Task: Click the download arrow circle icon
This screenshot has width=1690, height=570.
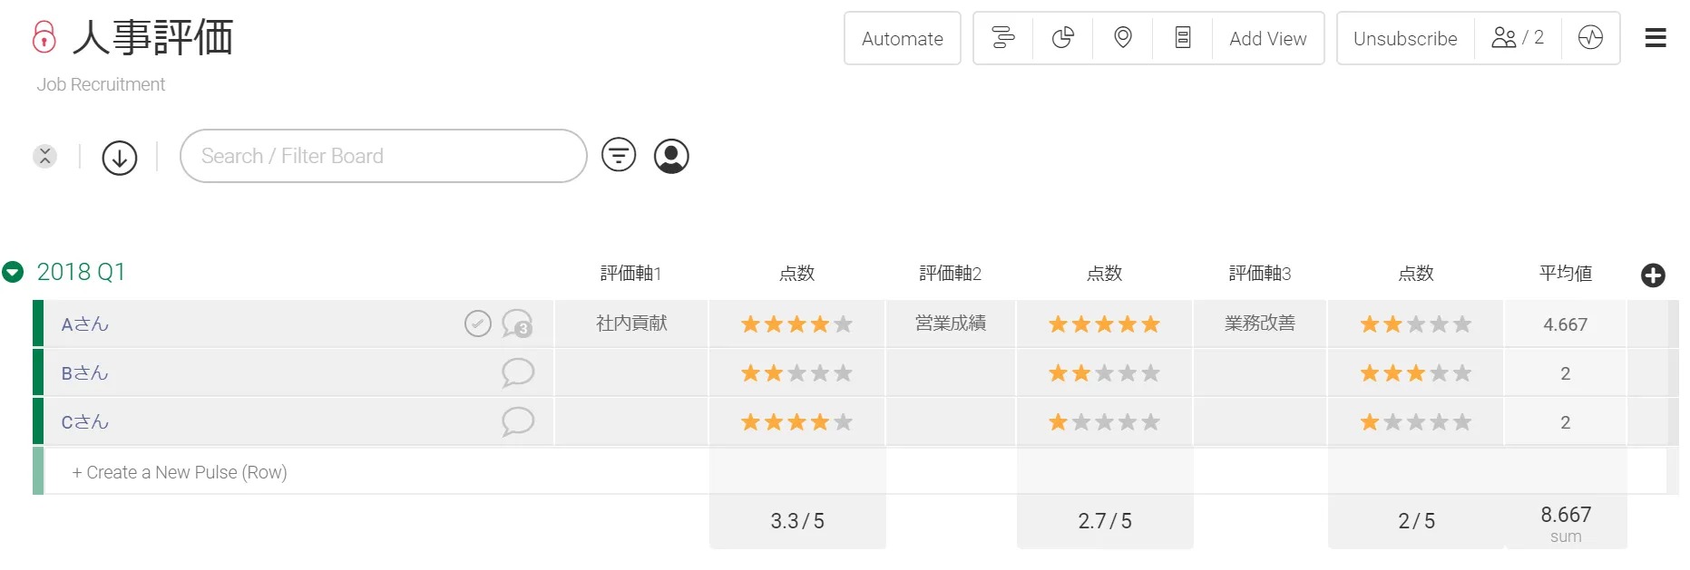Action: click(x=120, y=157)
